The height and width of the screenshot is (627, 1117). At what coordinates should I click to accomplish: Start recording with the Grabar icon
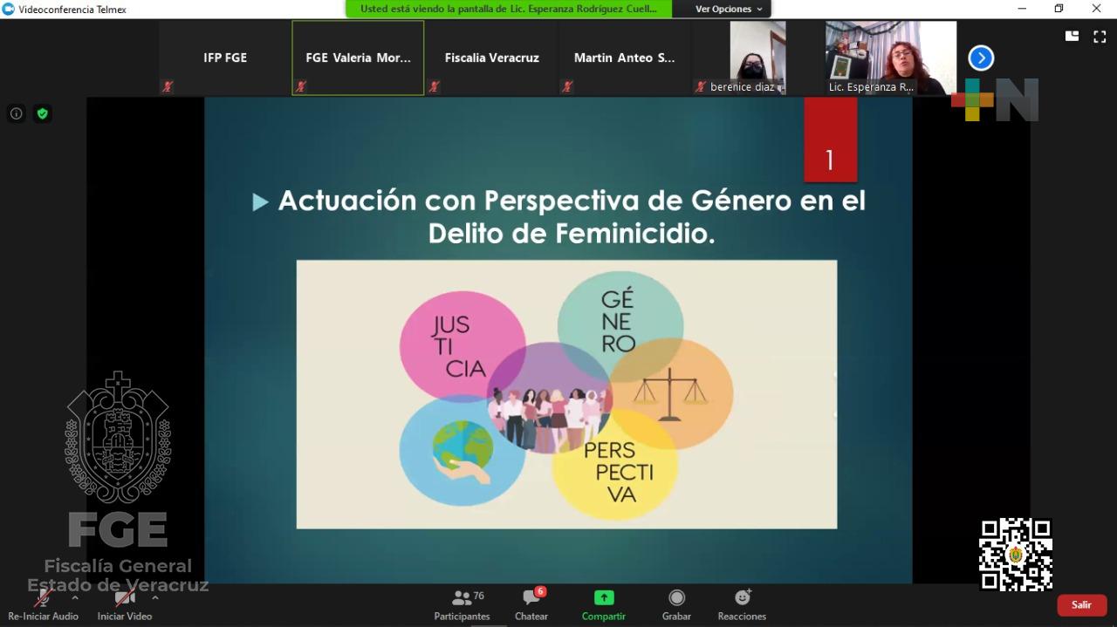point(676,597)
